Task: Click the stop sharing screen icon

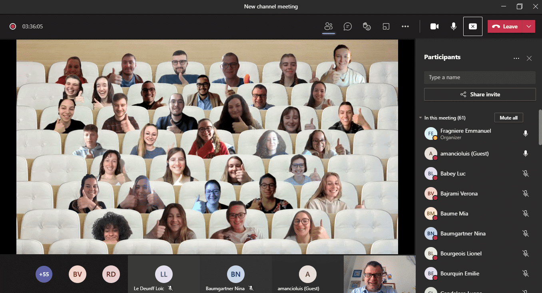Action: point(472,26)
